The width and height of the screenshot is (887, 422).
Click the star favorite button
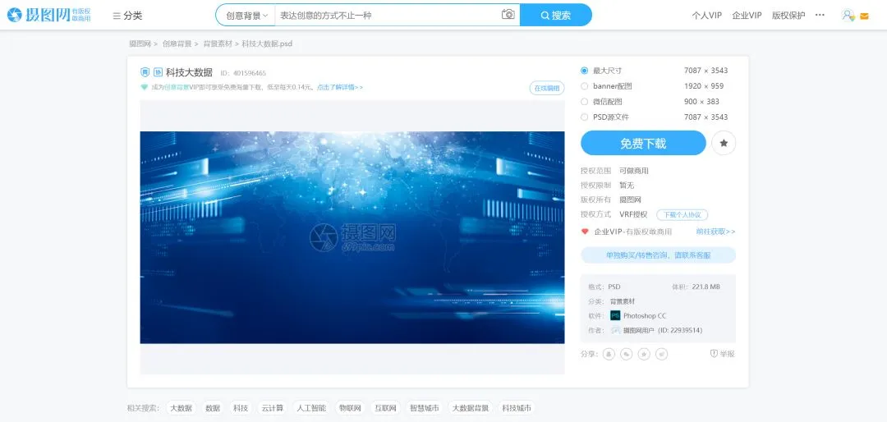coord(724,143)
